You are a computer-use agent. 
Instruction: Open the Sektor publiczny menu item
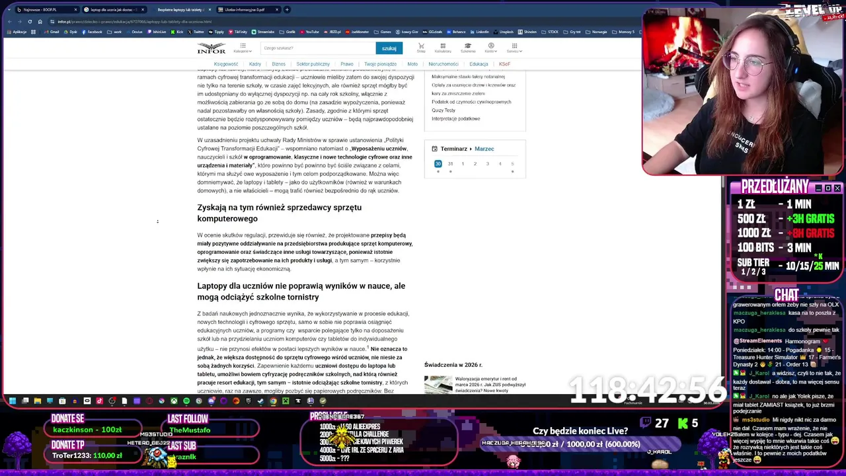(313, 64)
